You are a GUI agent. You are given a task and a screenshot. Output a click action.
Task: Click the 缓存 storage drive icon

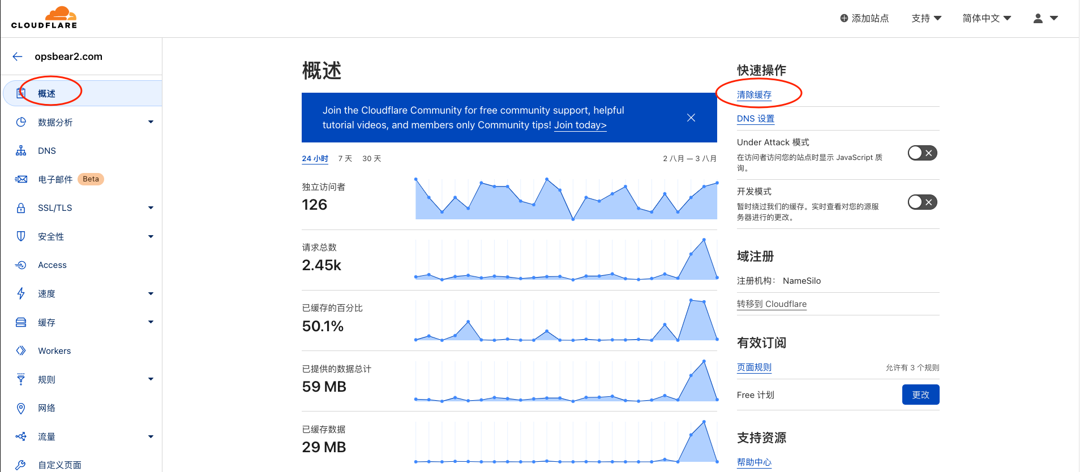coord(21,322)
